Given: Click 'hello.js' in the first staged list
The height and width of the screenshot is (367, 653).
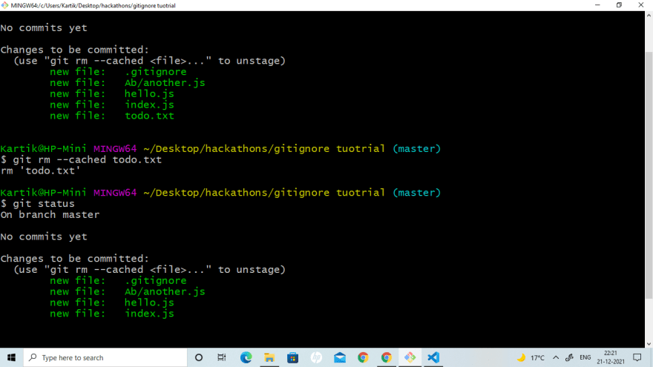Looking at the screenshot, I should pos(149,93).
